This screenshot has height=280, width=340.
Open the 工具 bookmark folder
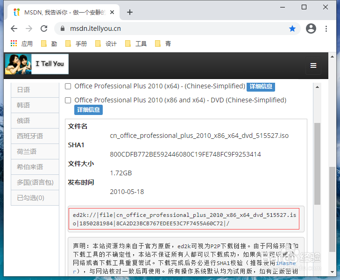pos(136,43)
